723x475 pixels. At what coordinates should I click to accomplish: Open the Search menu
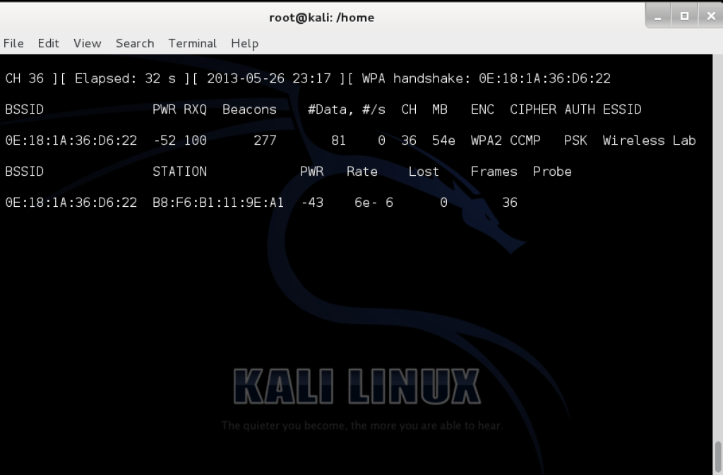[135, 43]
